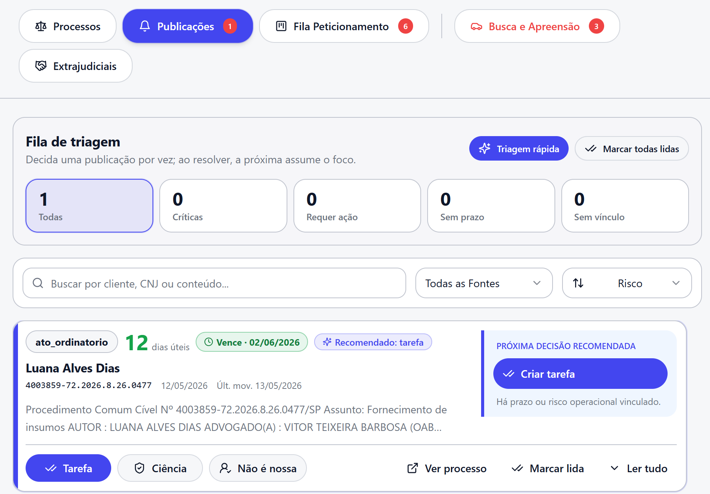Click Há prazo ou risco operacional text
Screen dimensions: 710x494
click(579, 401)
